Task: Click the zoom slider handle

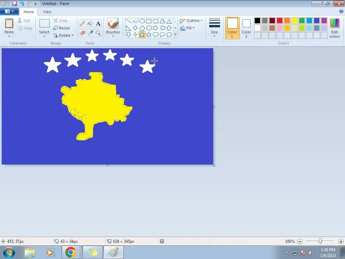Action: tap(320, 241)
